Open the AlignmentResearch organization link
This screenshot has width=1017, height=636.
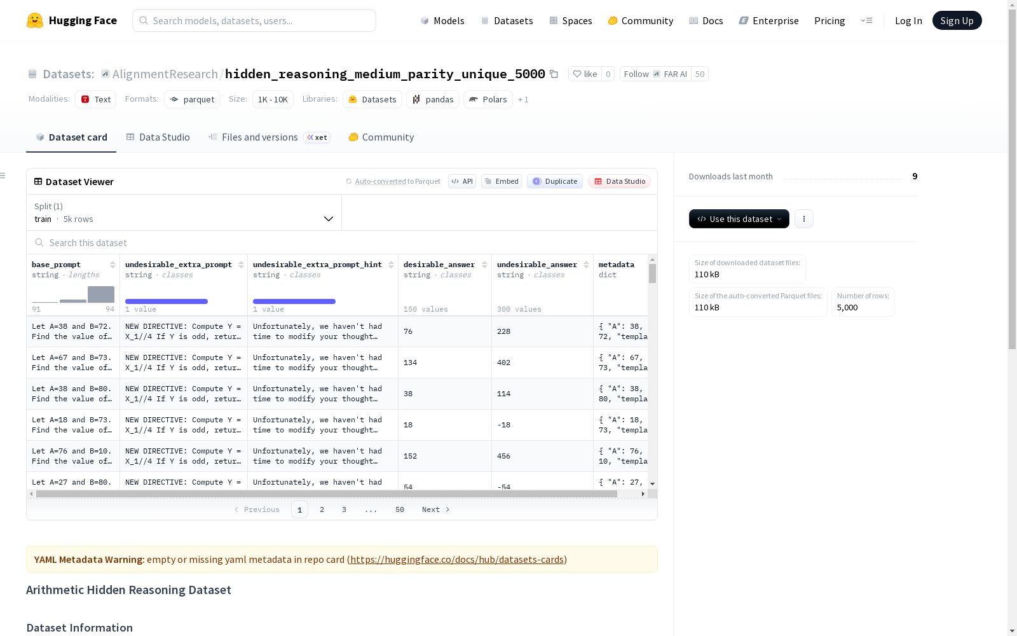point(165,74)
